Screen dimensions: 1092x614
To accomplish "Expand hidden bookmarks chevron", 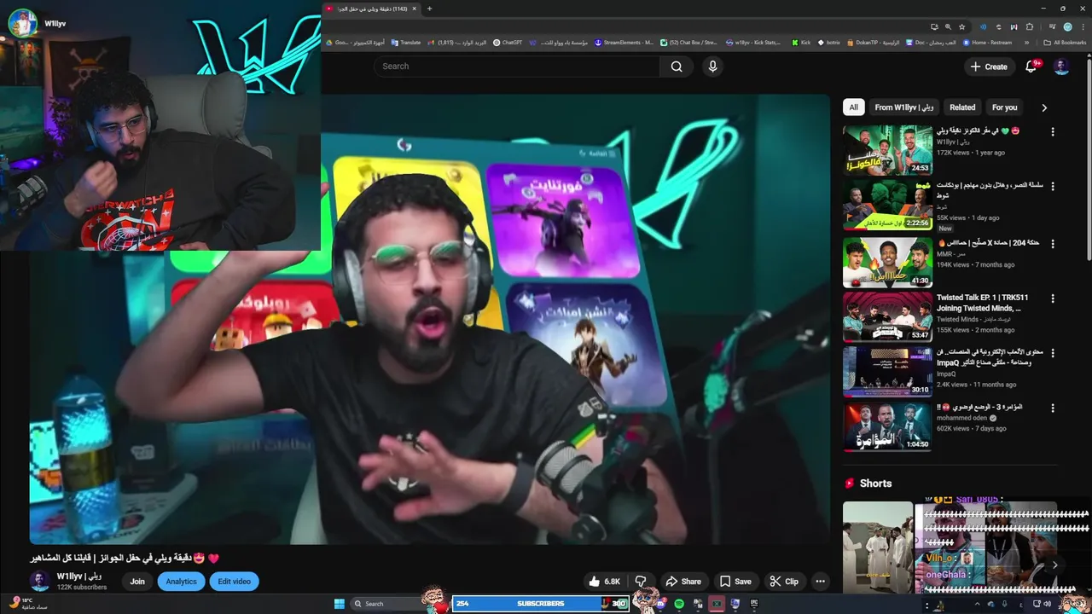I will pyautogui.click(x=1027, y=42).
